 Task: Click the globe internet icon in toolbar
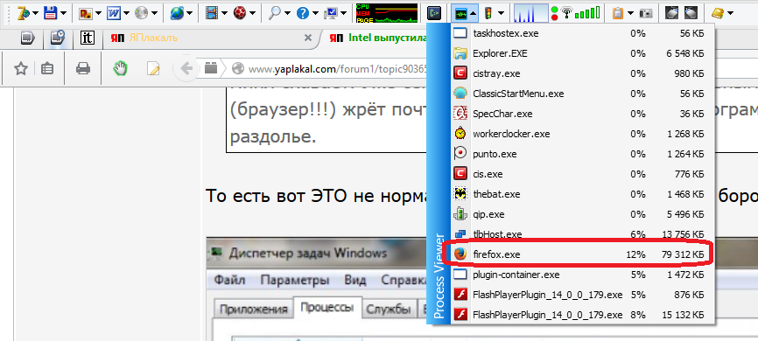(177, 13)
